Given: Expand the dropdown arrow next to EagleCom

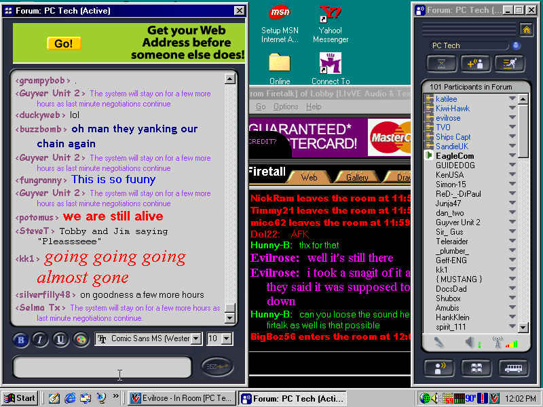Looking at the screenshot, I should (x=512, y=156).
